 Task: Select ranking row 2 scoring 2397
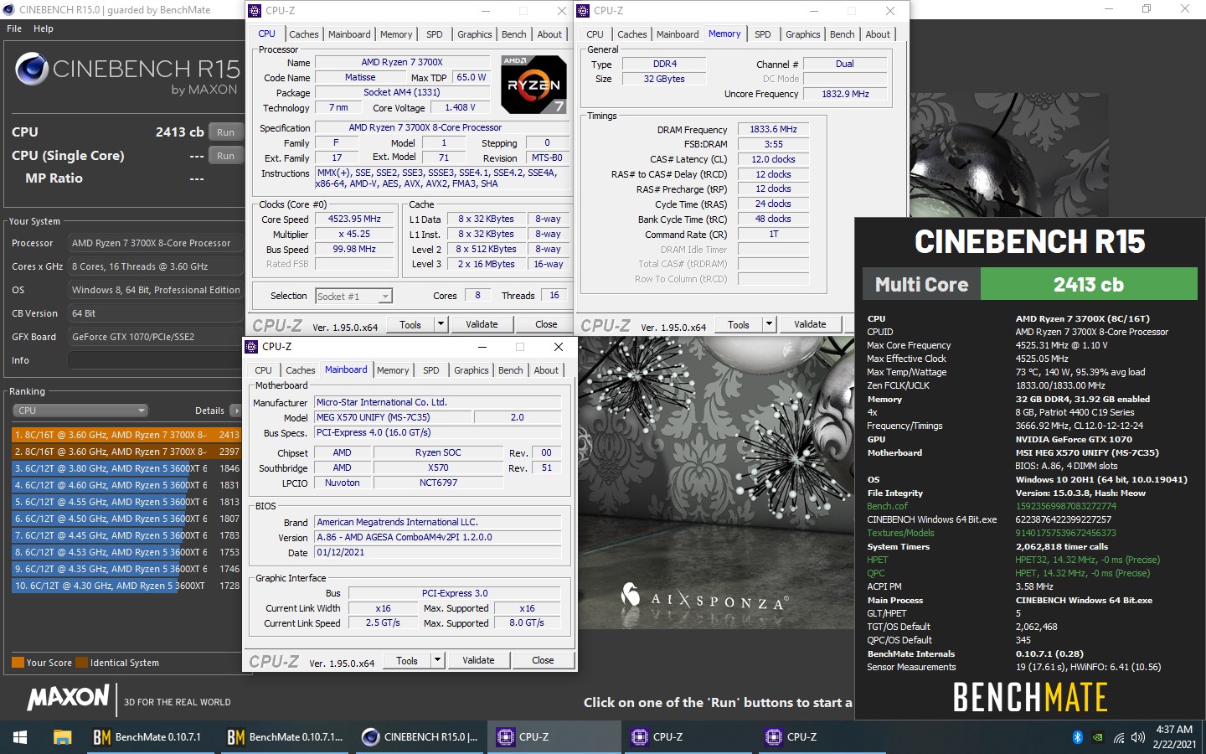(x=126, y=452)
